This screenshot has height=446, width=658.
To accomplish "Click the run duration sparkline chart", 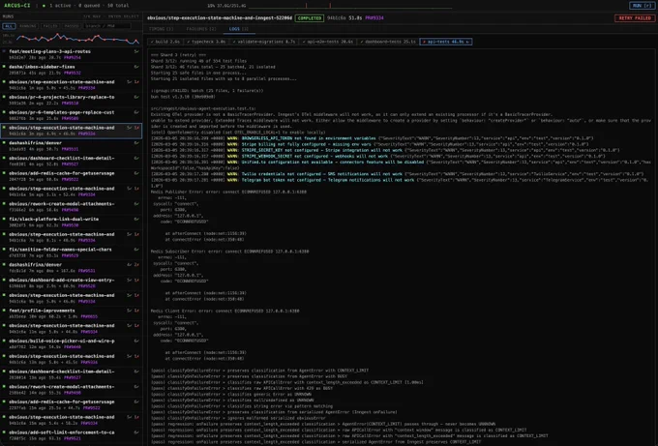I will (77, 39).
